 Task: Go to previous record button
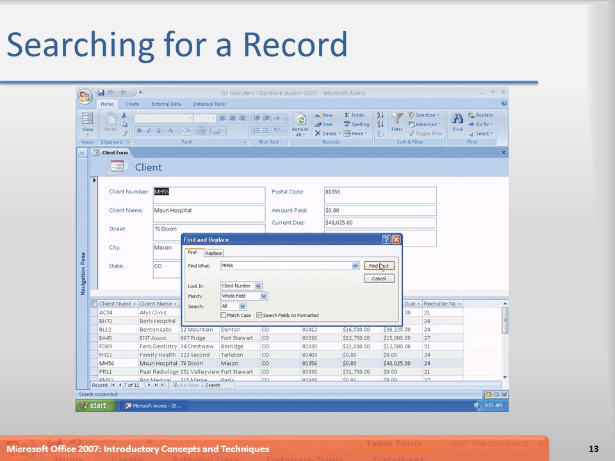point(120,385)
